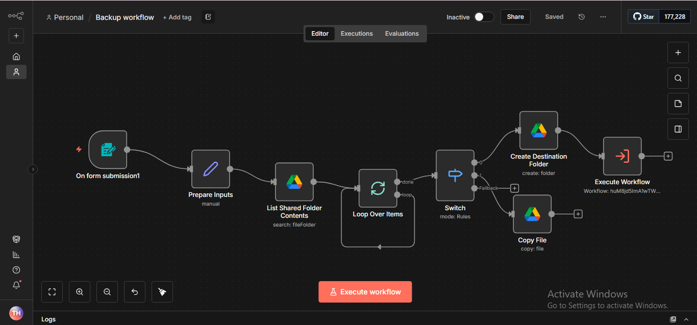Viewport: 697px width, 325px height.
Task: Click plus connector on Switch Fallback output
Action: click(x=515, y=188)
